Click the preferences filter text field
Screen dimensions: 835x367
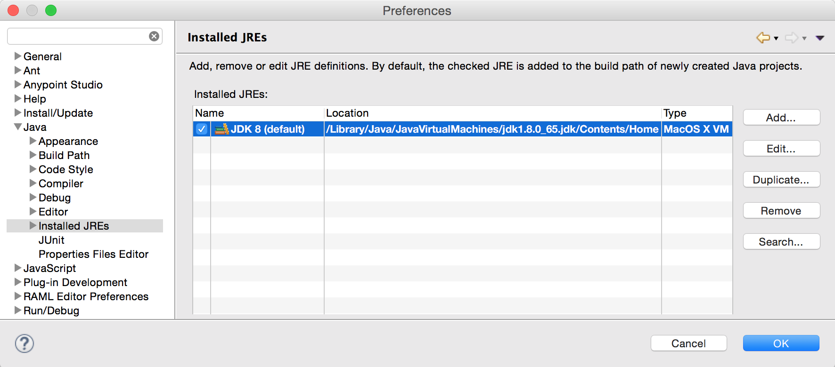tap(78, 36)
